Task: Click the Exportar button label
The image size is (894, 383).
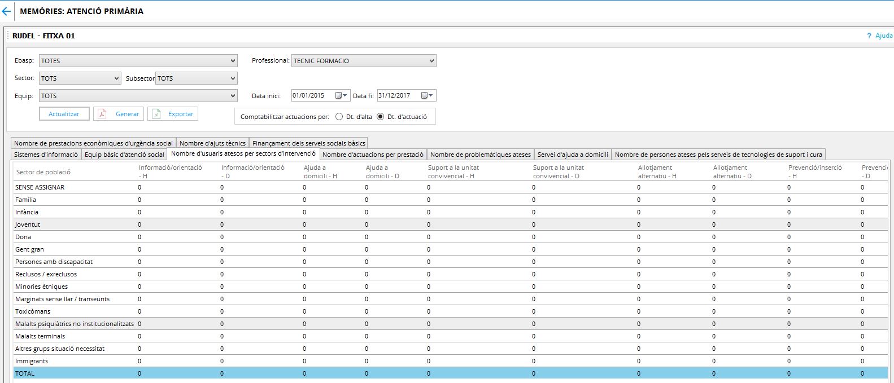Action: pos(181,114)
